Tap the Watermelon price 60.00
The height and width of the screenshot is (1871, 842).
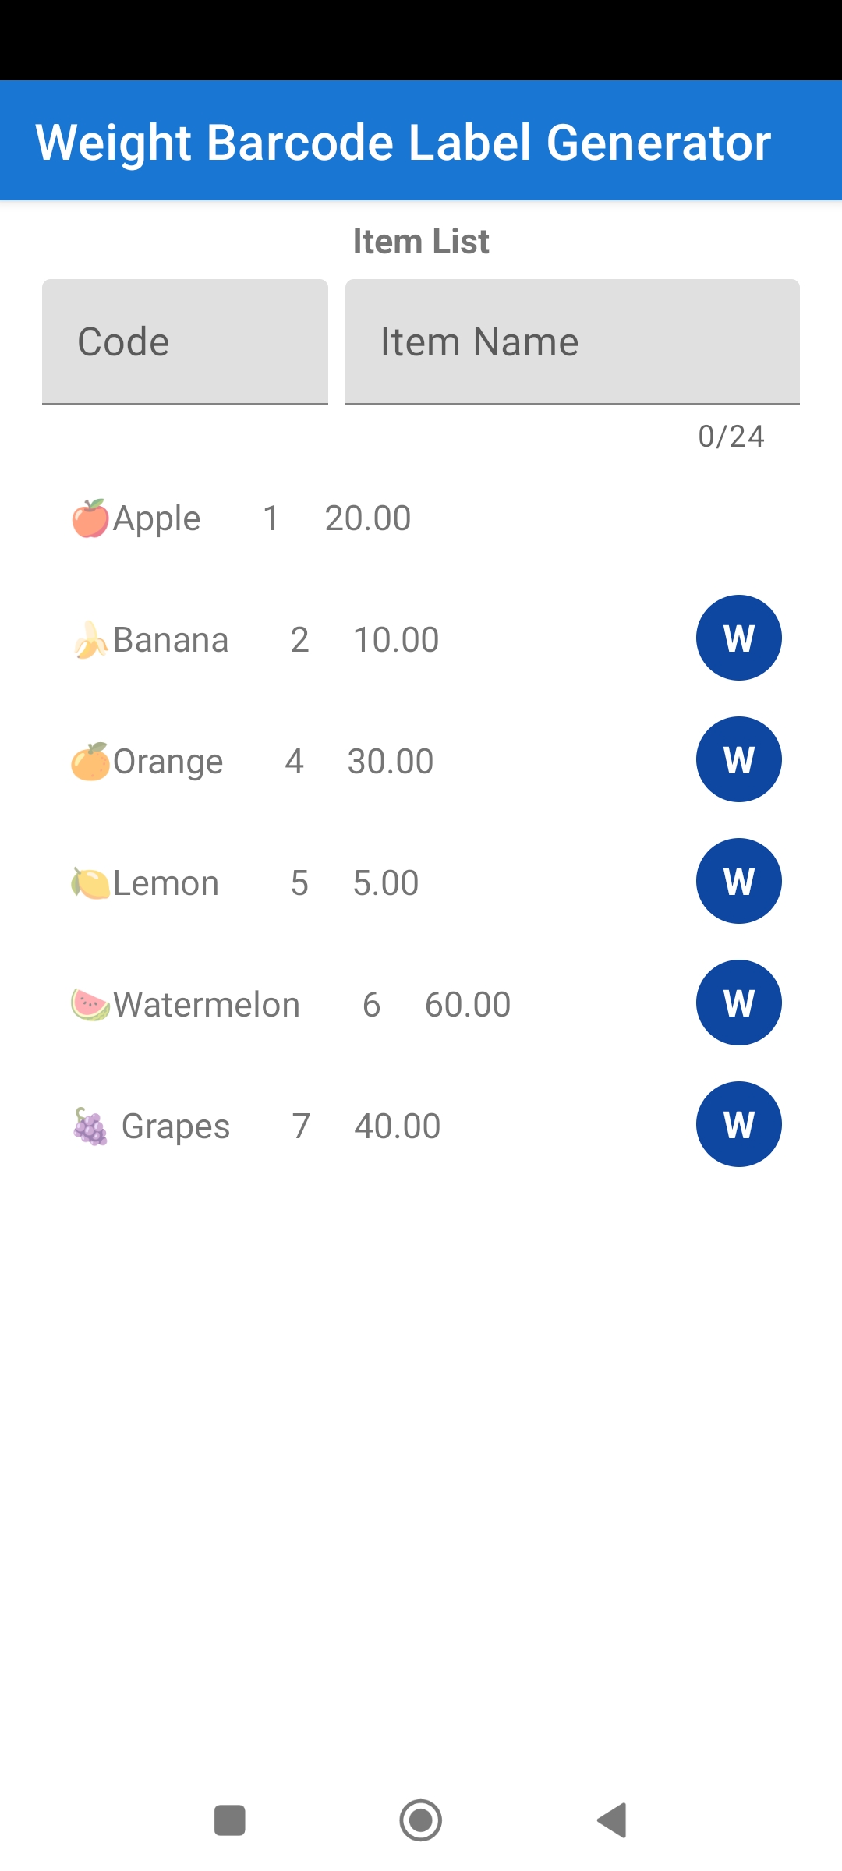click(468, 1005)
